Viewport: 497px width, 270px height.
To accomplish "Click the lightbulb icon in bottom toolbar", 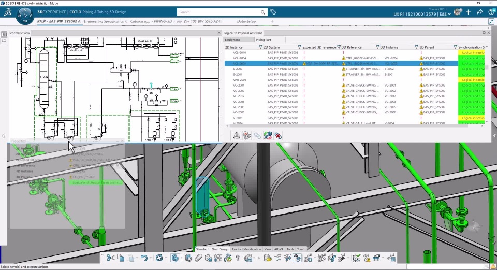I will 238,258.
